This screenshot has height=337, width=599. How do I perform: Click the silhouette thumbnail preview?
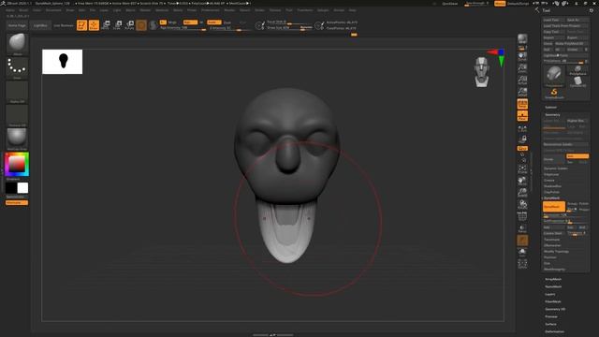pyautogui.click(x=63, y=62)
